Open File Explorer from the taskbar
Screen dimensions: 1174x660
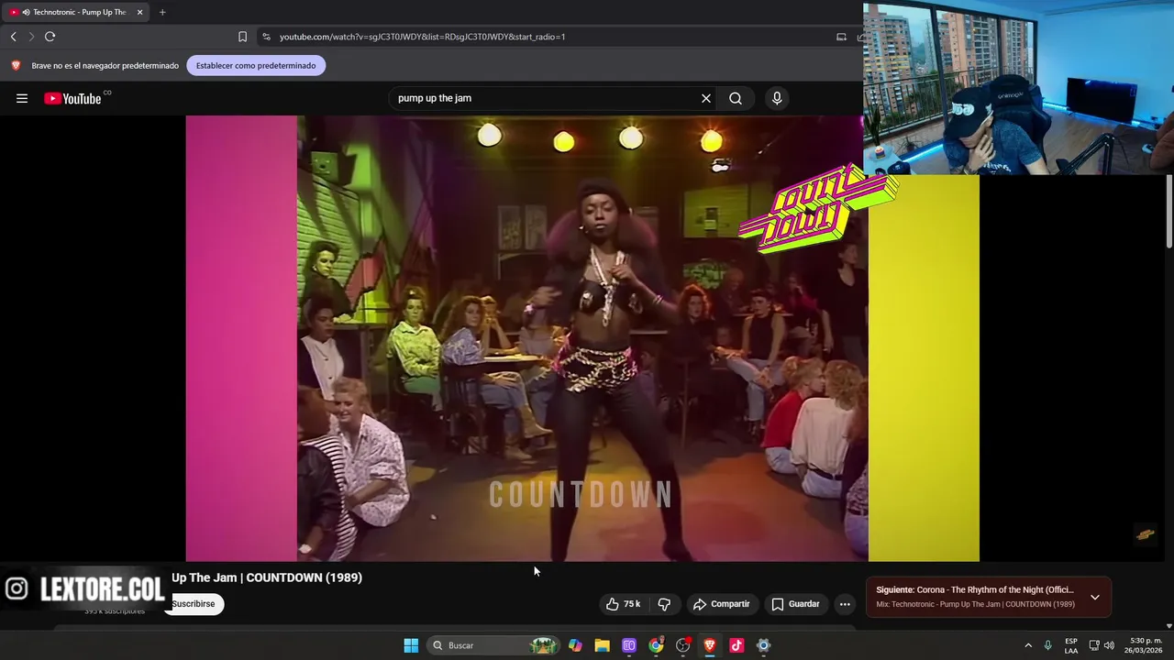602,645
